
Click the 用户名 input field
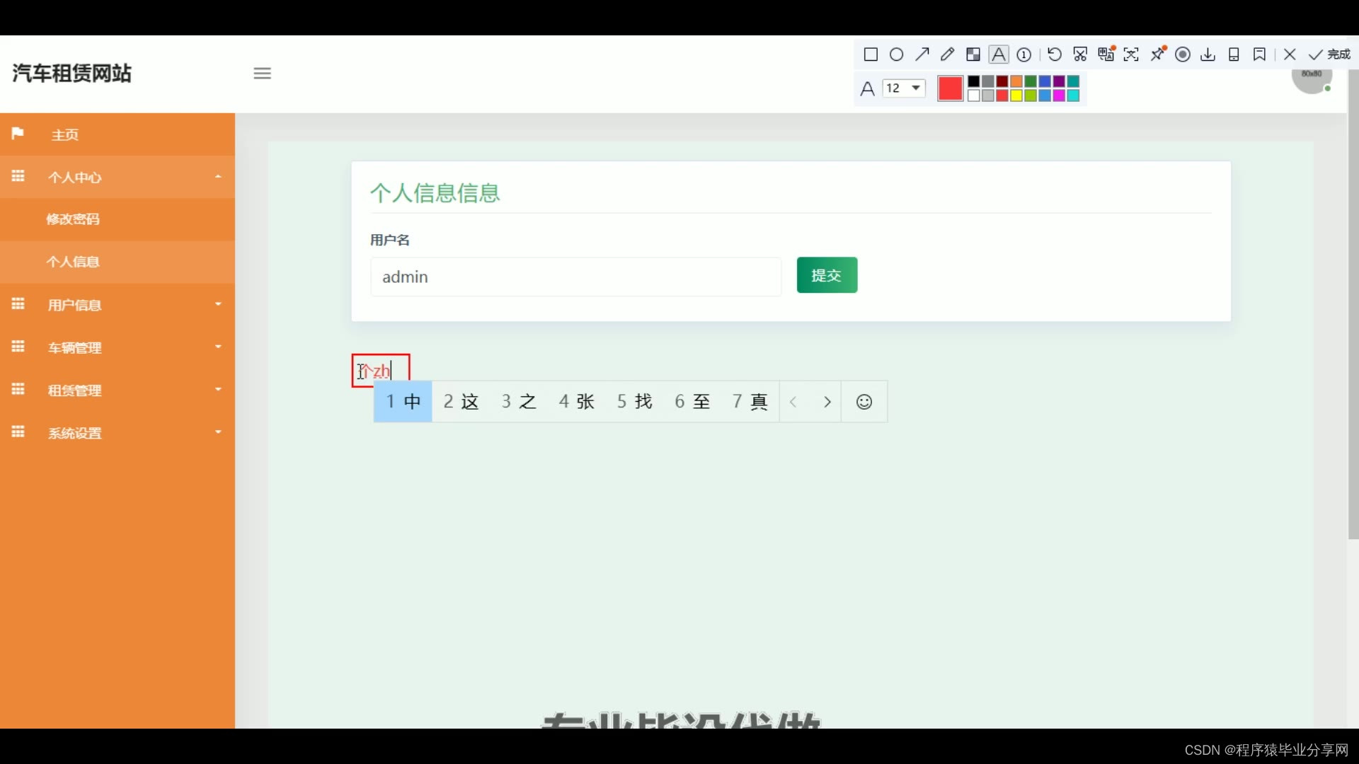click(x=575, y=277)
